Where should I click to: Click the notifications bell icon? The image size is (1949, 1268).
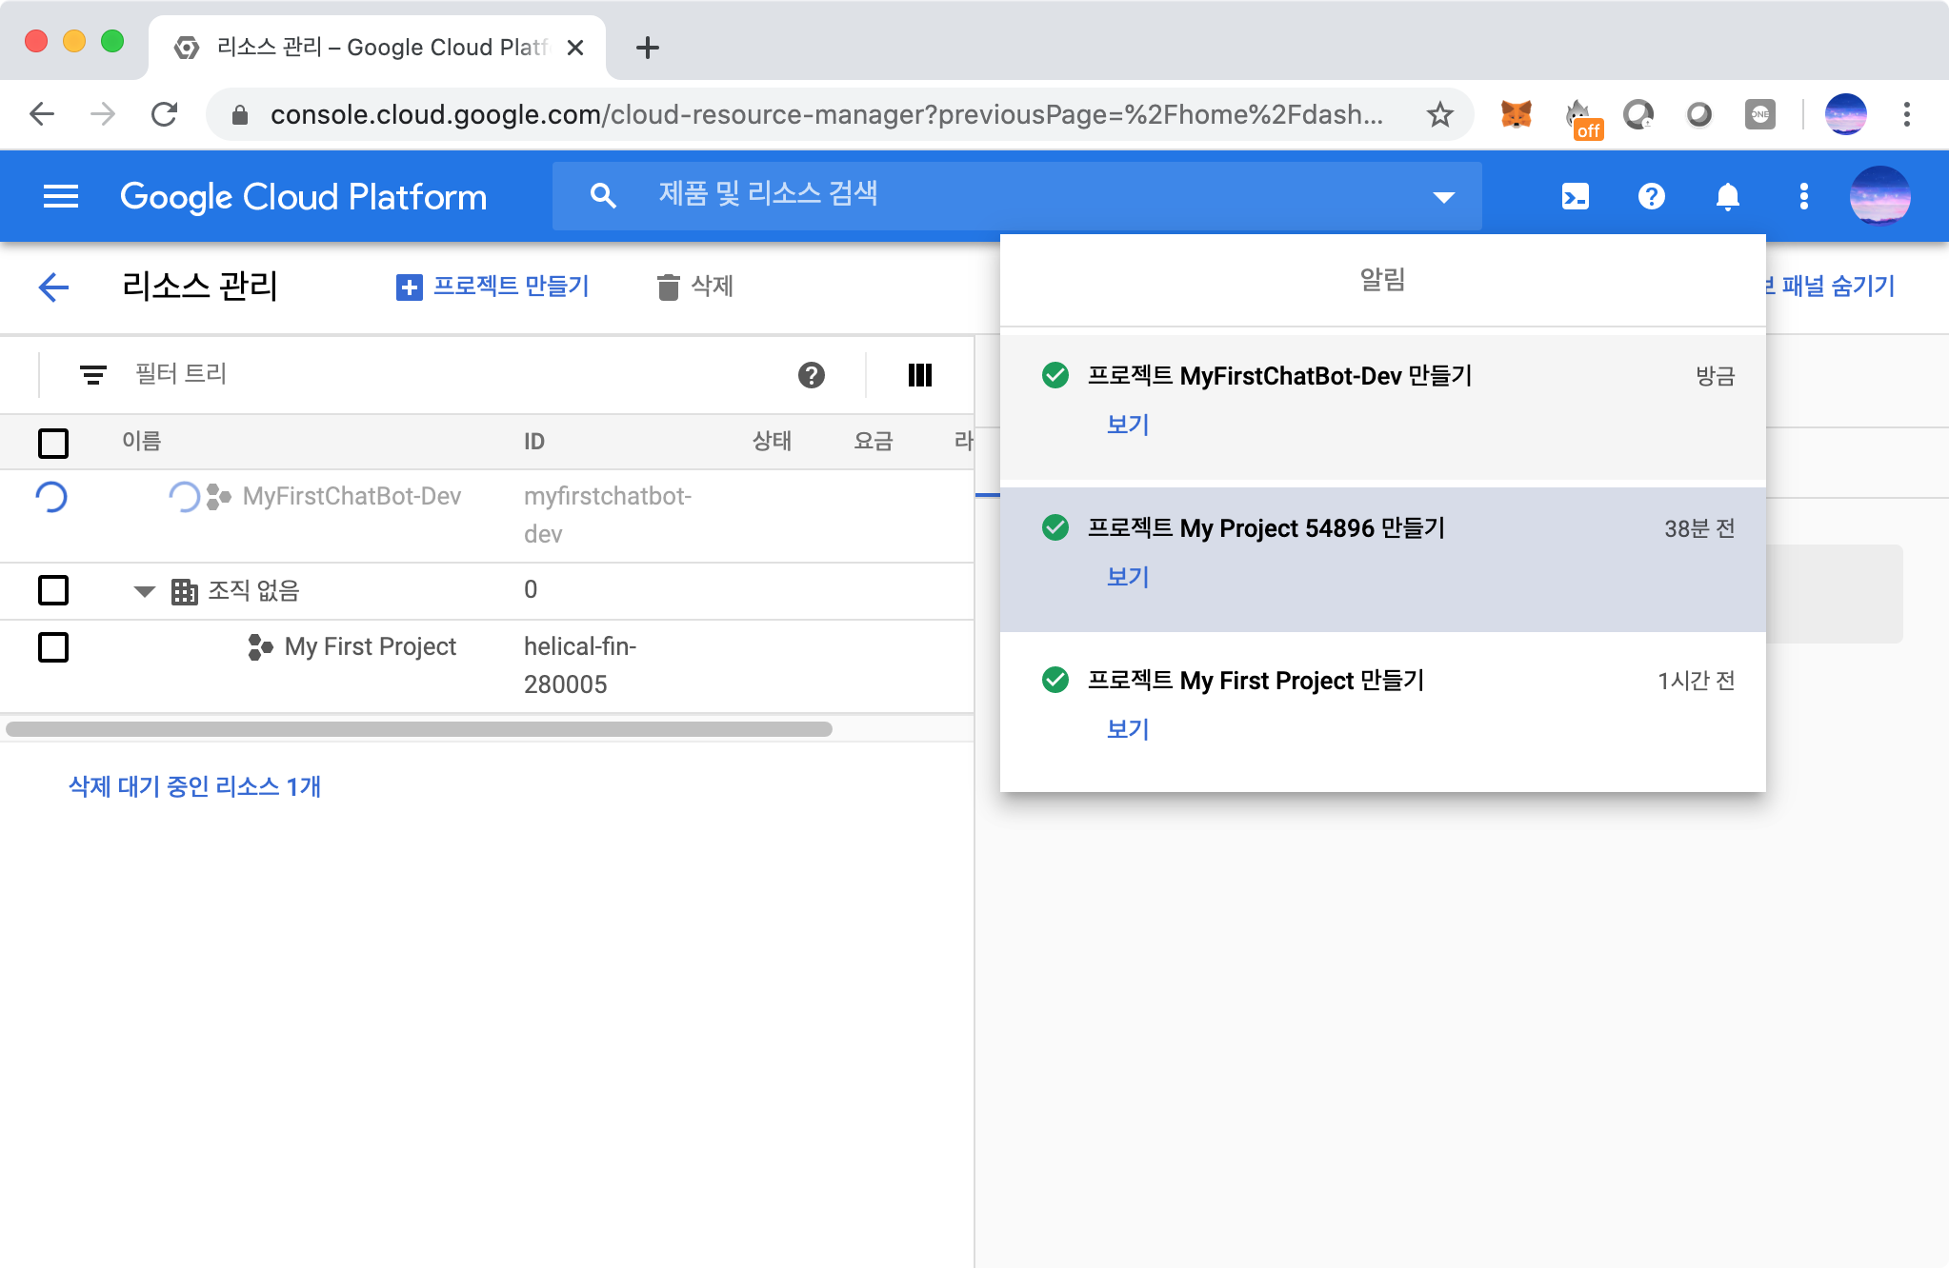(x=1727, y=197)
